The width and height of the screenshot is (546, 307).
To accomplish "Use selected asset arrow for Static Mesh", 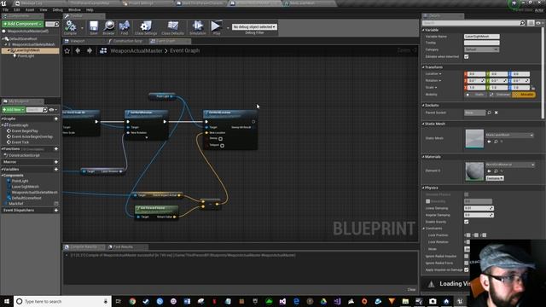I will [x=489, y=142].
